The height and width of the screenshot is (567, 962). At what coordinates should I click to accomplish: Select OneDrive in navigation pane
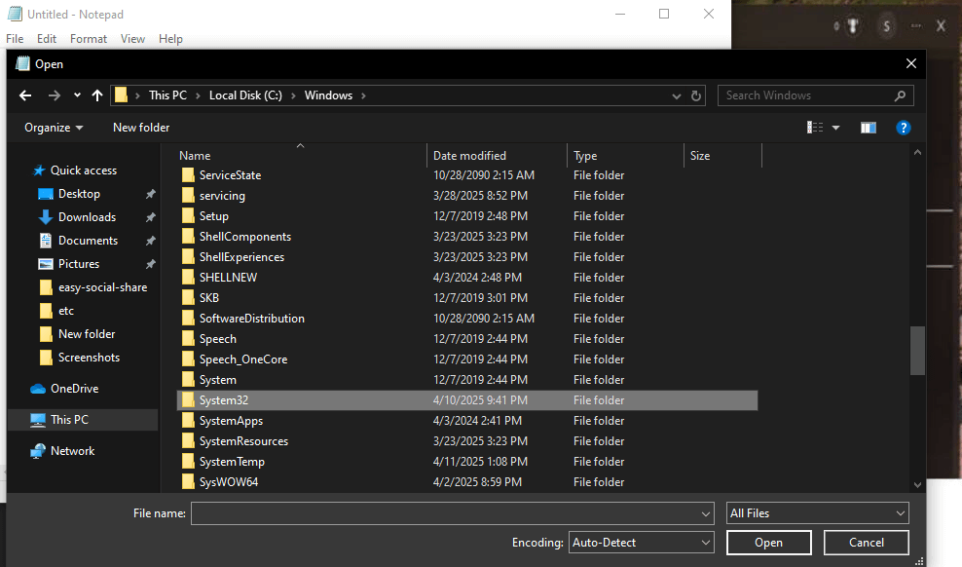tap(74, 389)
